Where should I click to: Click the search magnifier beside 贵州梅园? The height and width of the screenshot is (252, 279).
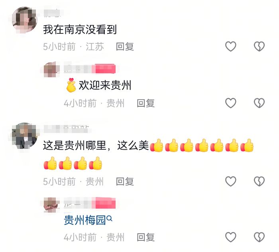[110, 218]
